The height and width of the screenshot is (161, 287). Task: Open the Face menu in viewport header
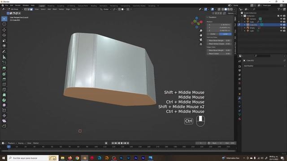74,9
